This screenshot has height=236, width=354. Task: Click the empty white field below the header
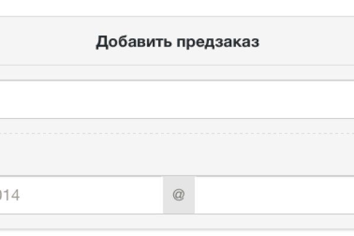point(177,99)
